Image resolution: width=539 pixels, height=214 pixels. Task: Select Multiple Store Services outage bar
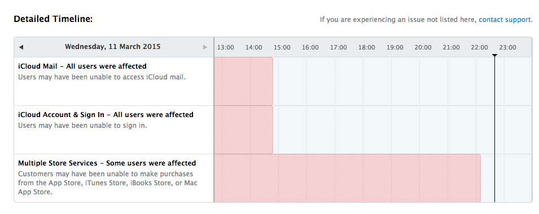click(347, 179)
